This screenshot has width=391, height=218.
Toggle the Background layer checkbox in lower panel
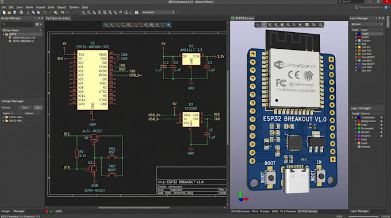click(x=356, y=121)
